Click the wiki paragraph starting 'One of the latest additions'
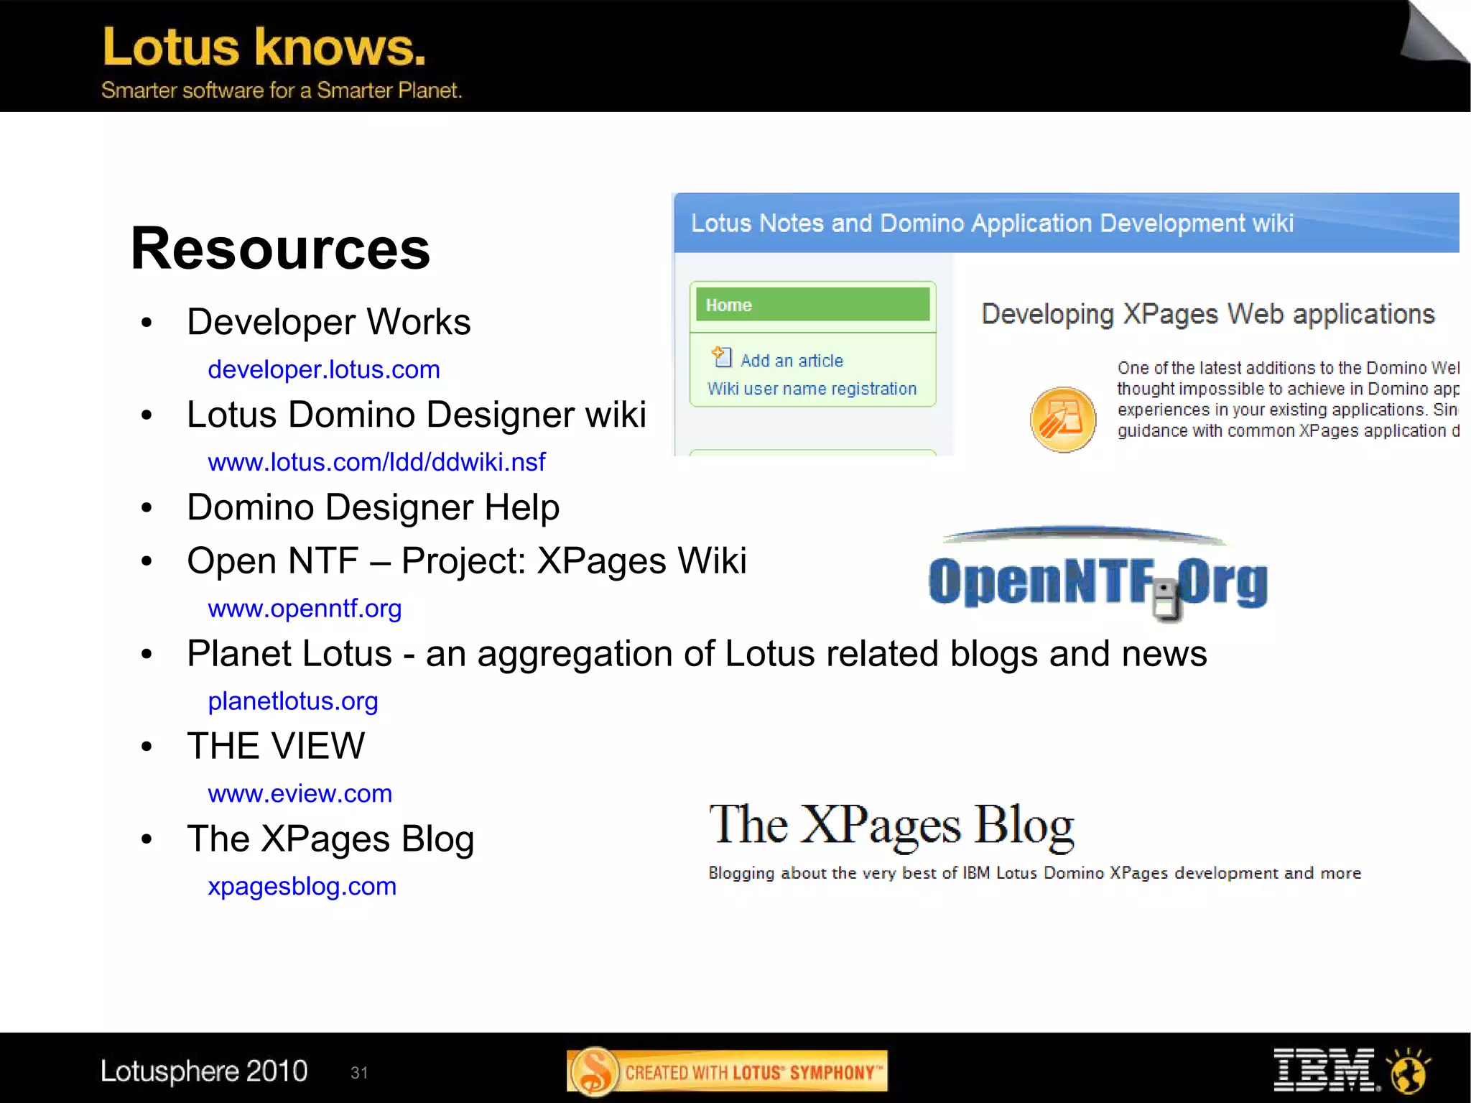The image size is (1471, 1103). (1288, 400)
